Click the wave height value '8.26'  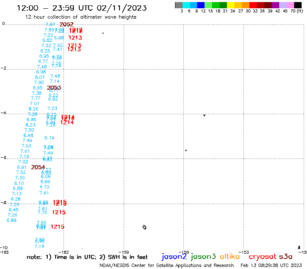(x=34, y=109)
